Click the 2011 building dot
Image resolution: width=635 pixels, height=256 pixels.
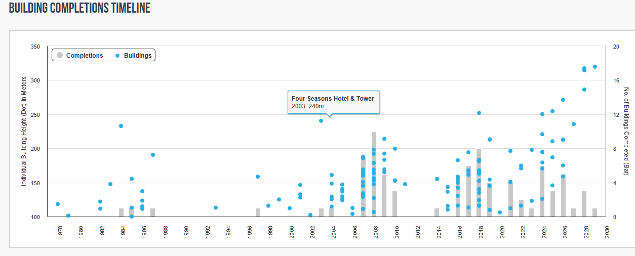tap(405, 184)
